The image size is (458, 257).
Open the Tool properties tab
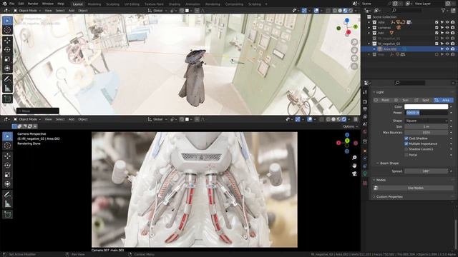365,92
